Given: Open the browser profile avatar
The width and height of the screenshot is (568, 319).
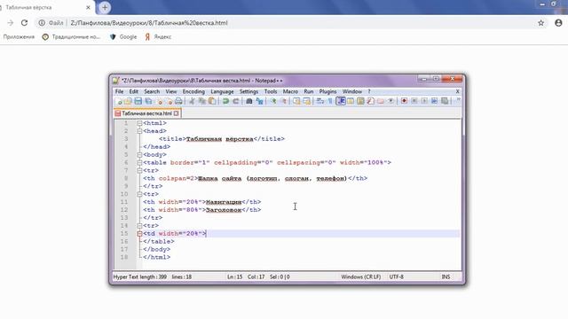Looking at the screenshot, I should click(x=558, y=23).
